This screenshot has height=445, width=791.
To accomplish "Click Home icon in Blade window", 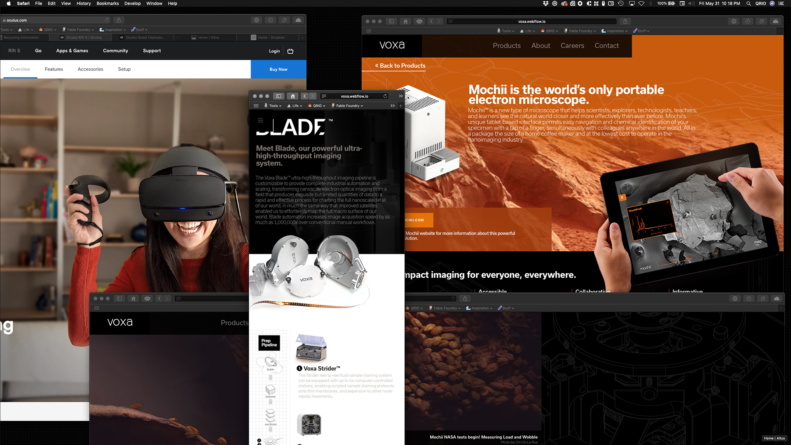I will 293,96.
